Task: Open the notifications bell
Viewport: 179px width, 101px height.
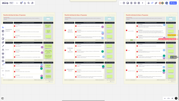Action: [x=149, y=3]
